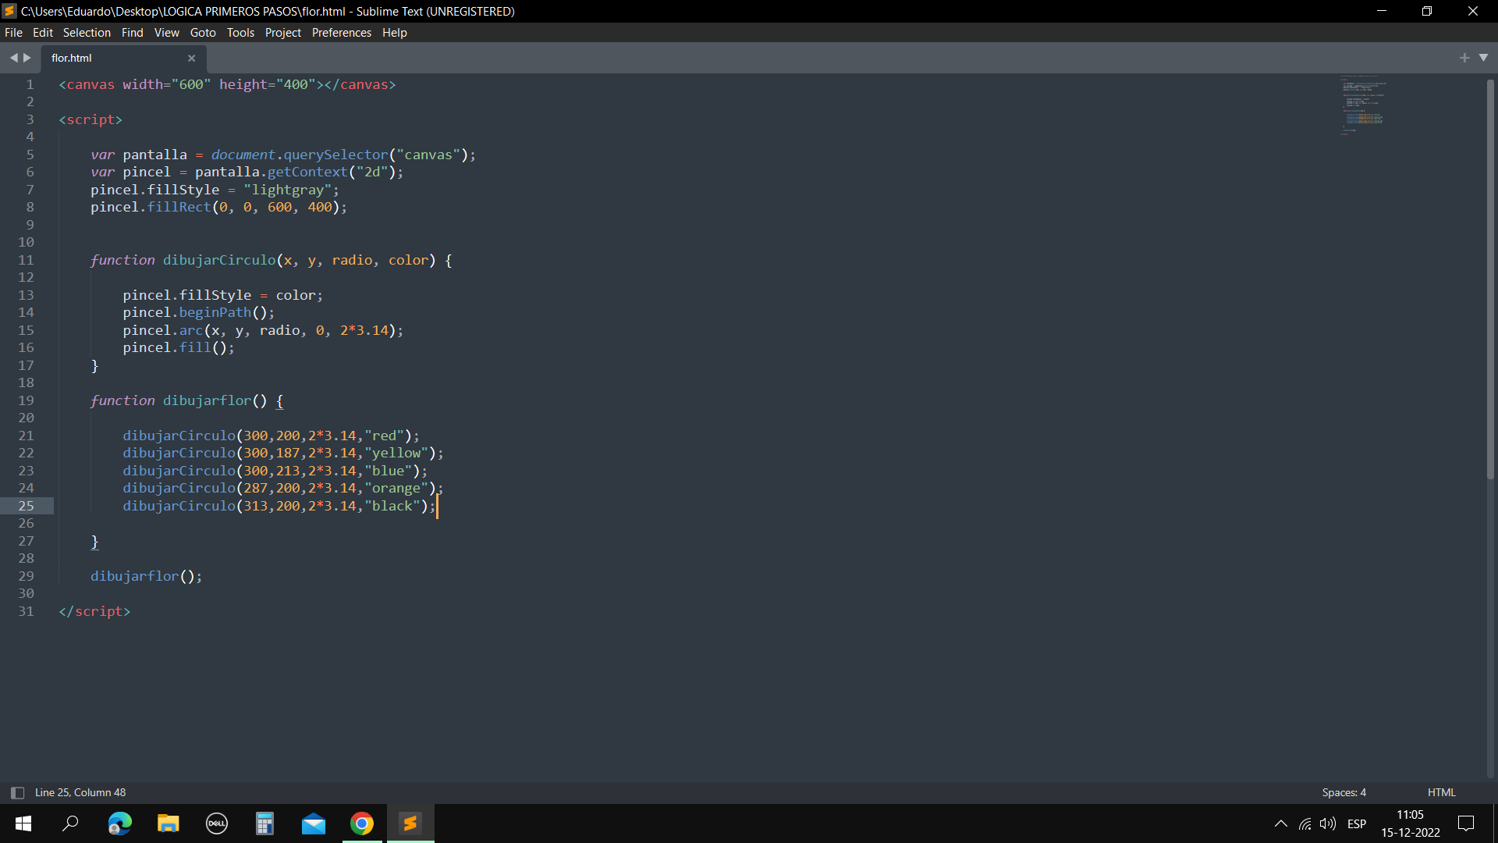Click line number 19 in gutter

(x=26, y=400)
